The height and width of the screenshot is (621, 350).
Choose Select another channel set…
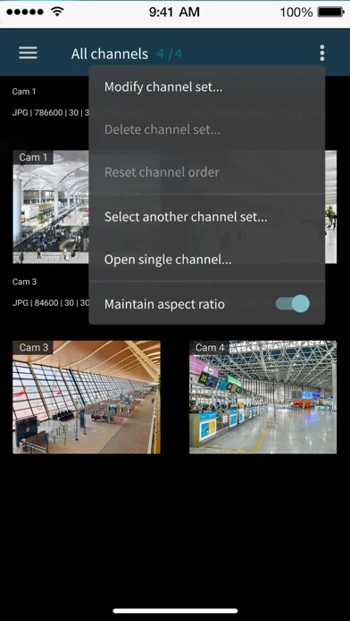pyautogui.click(x=207, y=217)
